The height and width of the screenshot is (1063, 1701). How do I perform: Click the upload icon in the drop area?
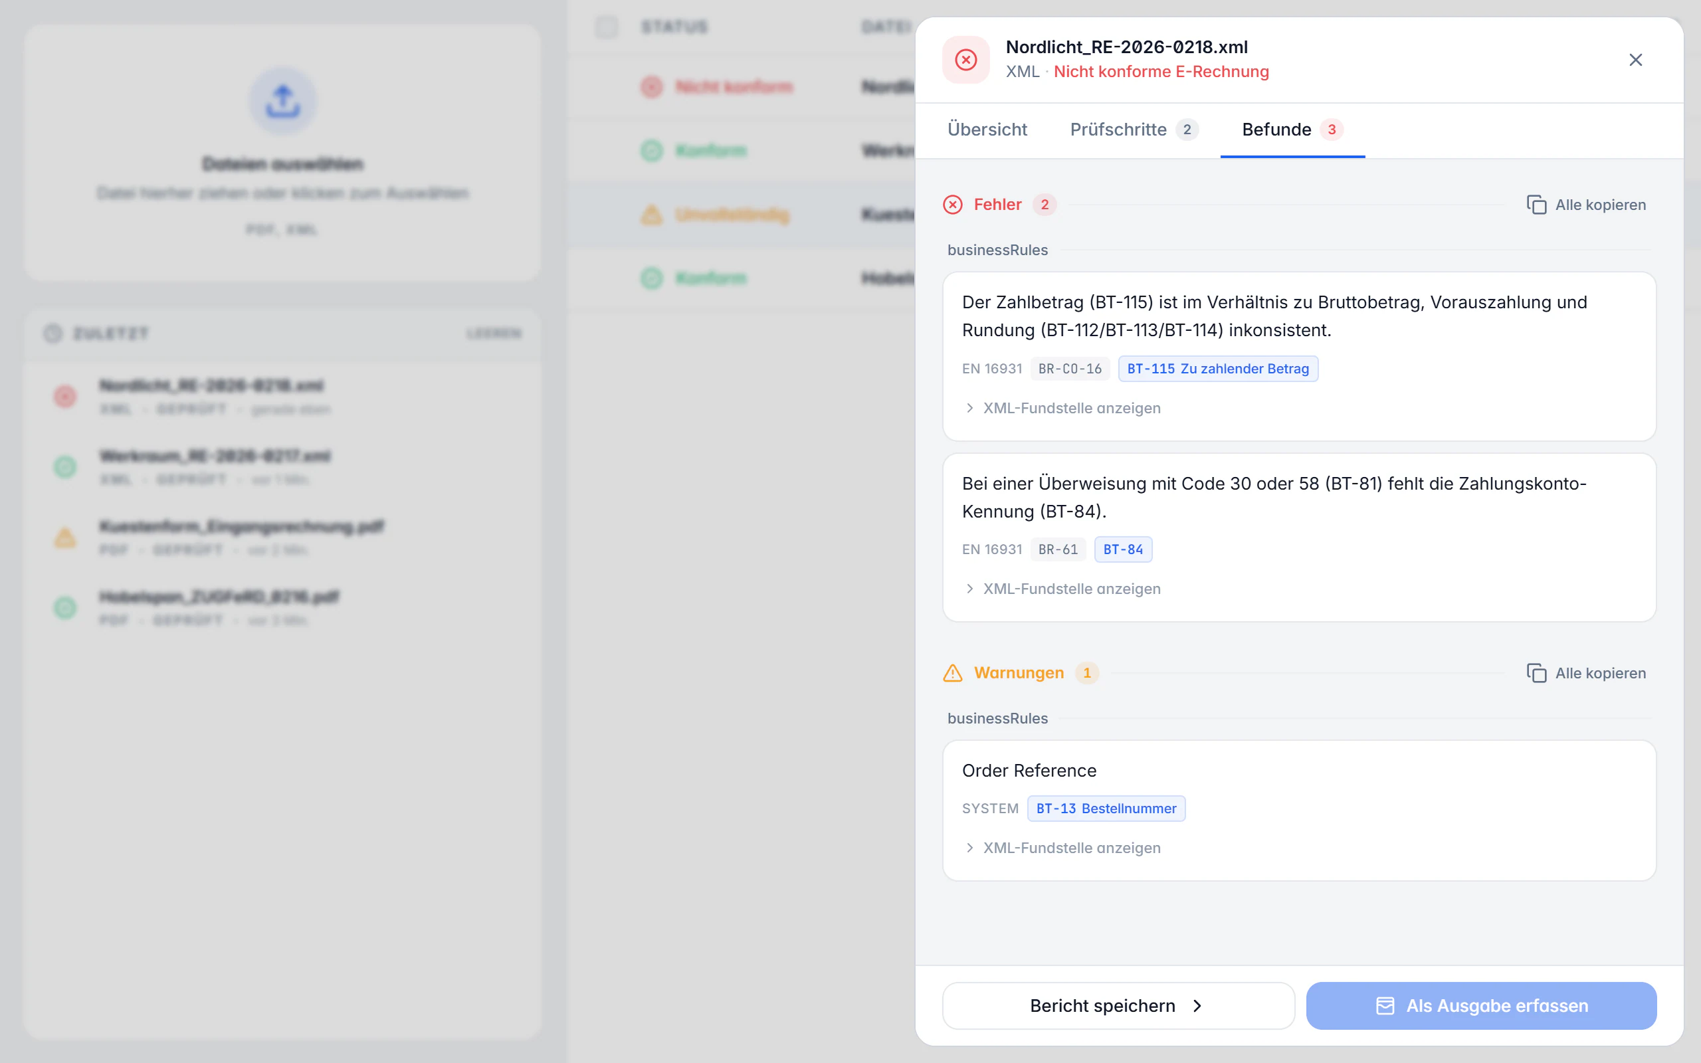click(x=282, y=101)
